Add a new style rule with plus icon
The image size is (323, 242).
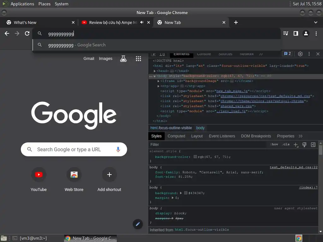click(296, 145)
